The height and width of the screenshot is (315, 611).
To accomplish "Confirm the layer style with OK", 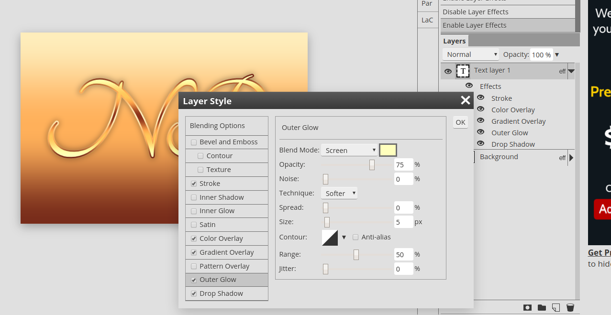I will pyautogui.click(x=460, y=122).
